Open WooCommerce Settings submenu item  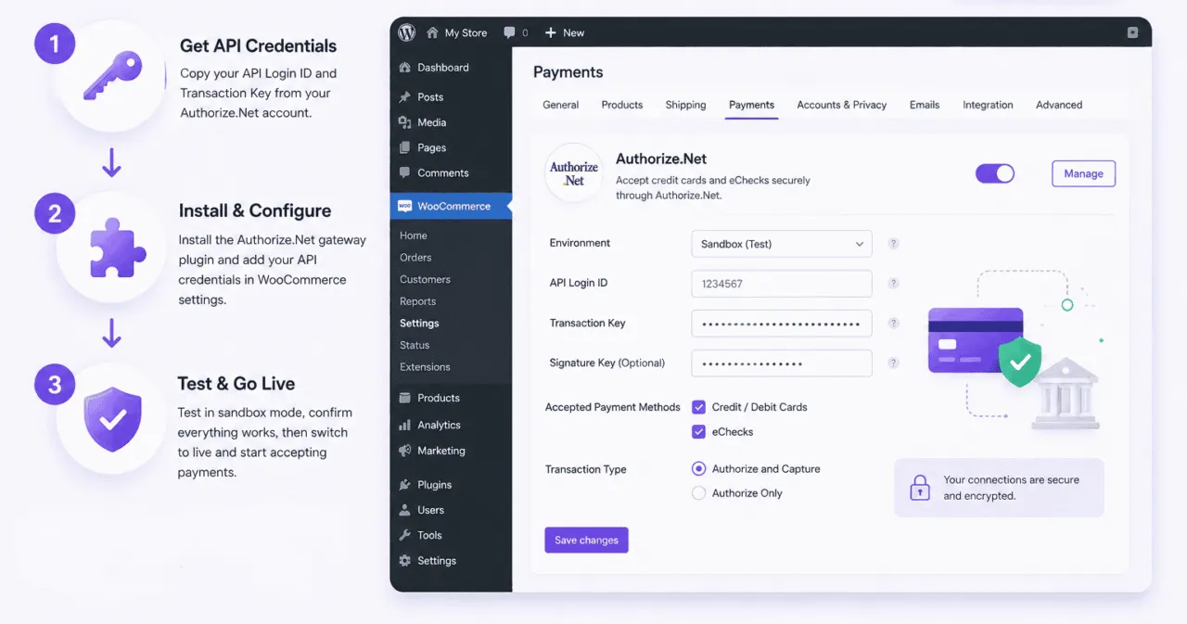[x=419, y=324]
